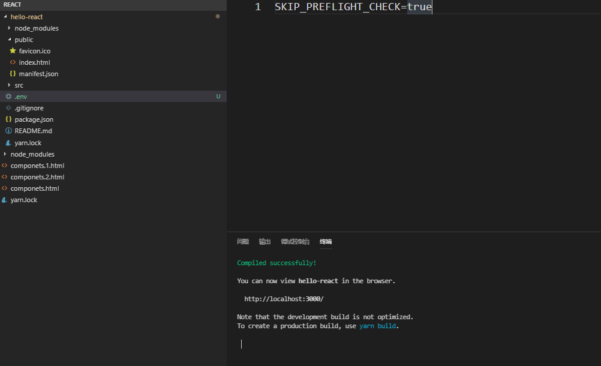Image resolution: width=601 pixels, height=366 pixels.
Task: Switch to the 问题 panel tab
Action: [x=242, y=241]
